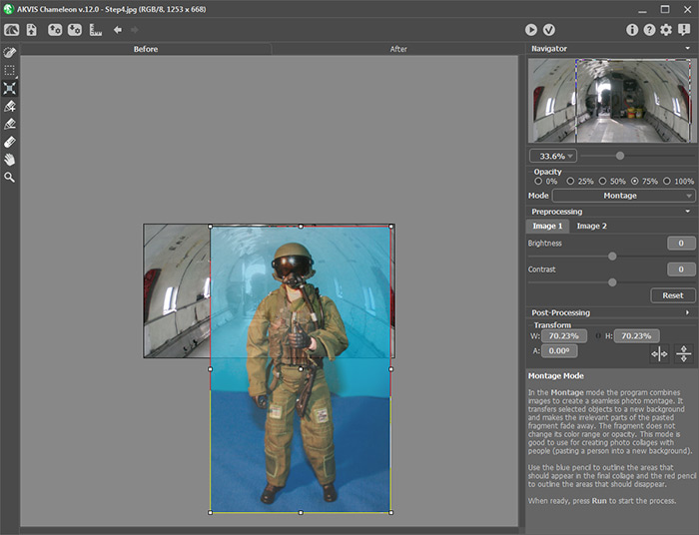The width and height of the screenshot is (699, 535).
Task: Select the Zoom magnifier tool
Action: [x=9, y=178]
